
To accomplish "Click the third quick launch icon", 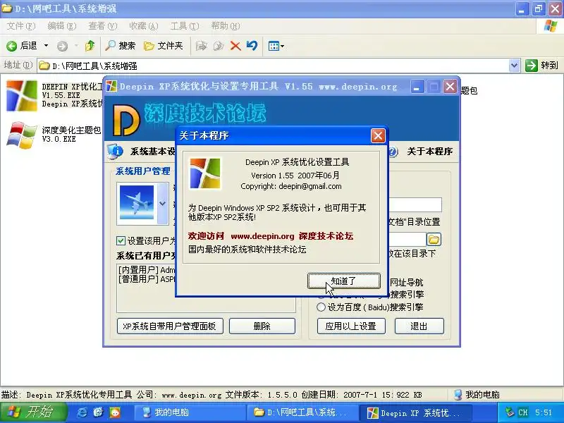I will 115,412.
